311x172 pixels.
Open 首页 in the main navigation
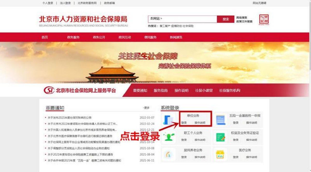(45, 37)
